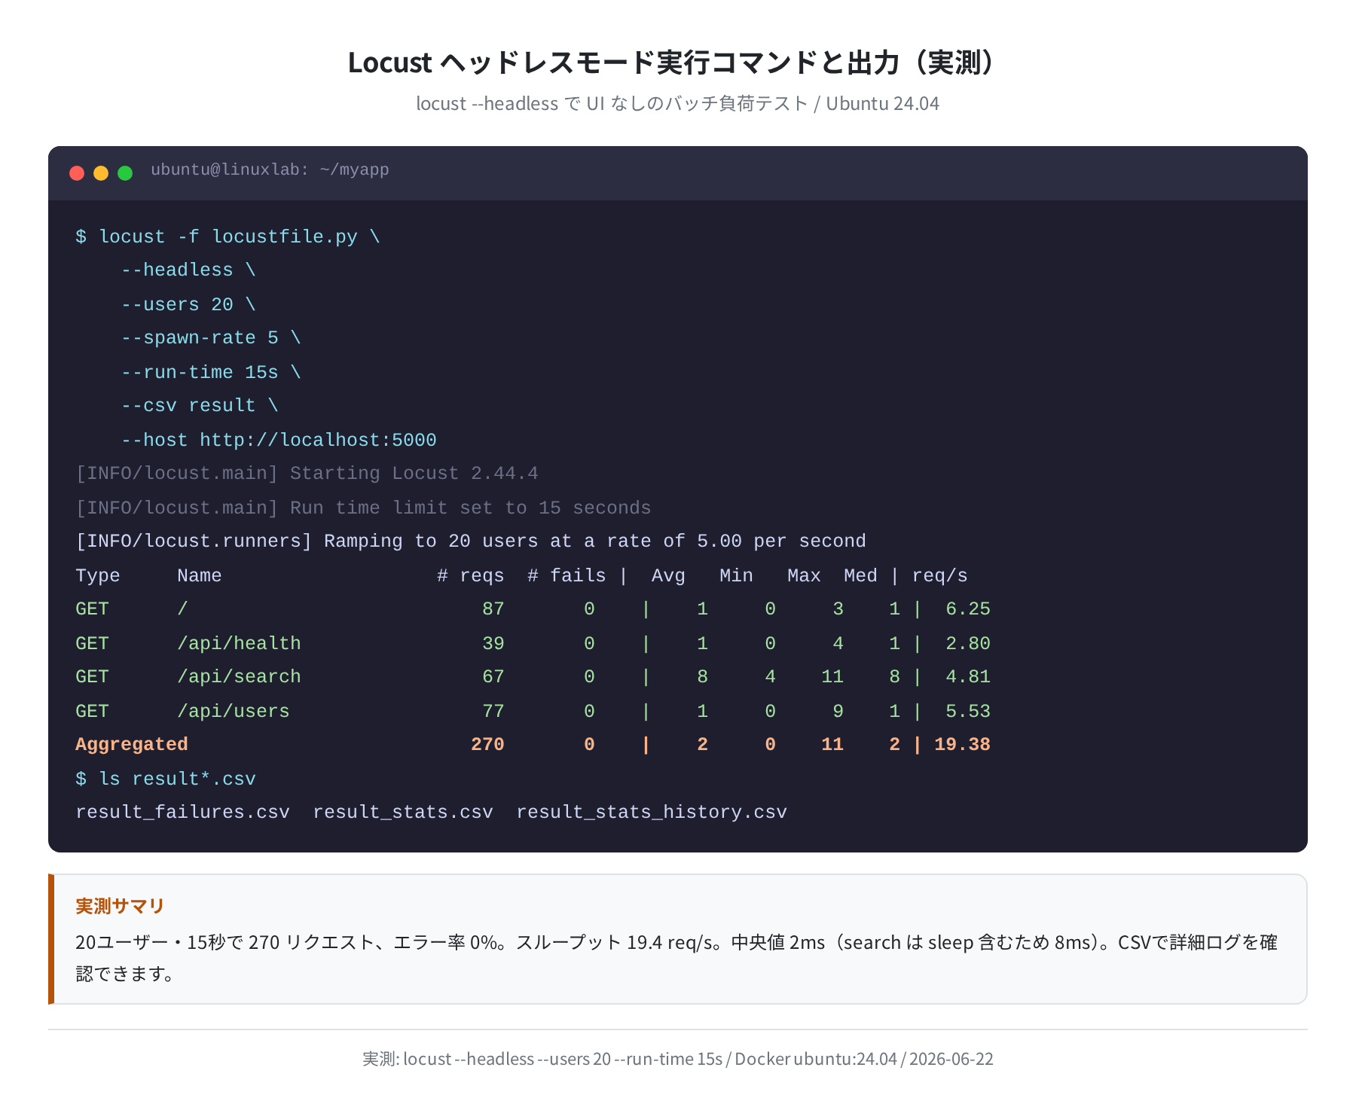Click the aggregated 19.38 req/s value
The width and height of the screenshot is (1356, 1101).
[x=962, y=745]
